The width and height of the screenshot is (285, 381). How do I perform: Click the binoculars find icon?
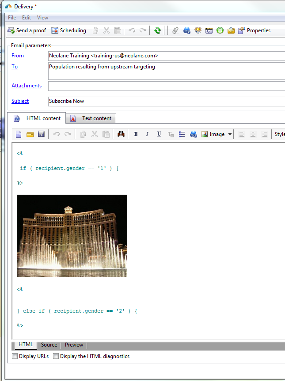121,134
